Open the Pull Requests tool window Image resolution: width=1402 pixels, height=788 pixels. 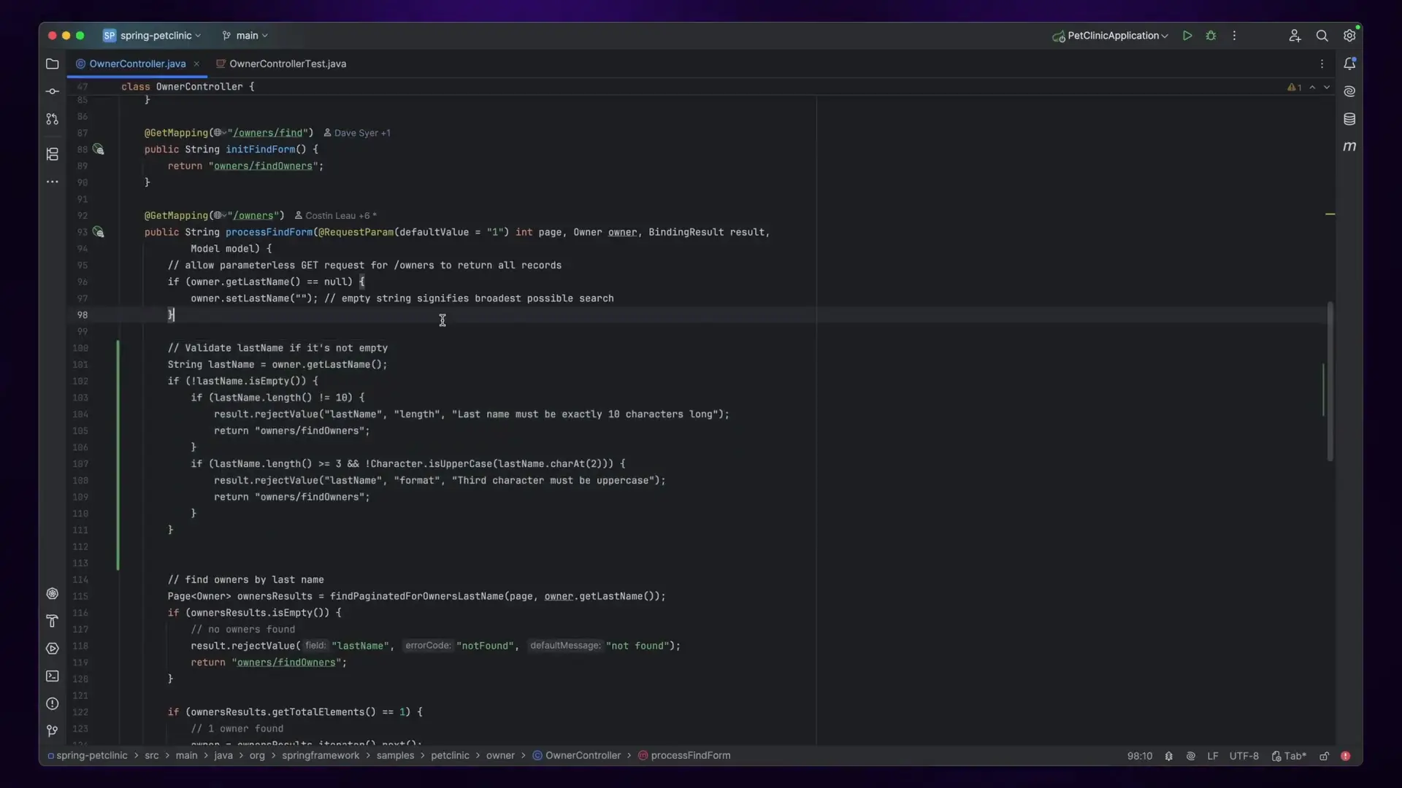click(x=52, y=119)
